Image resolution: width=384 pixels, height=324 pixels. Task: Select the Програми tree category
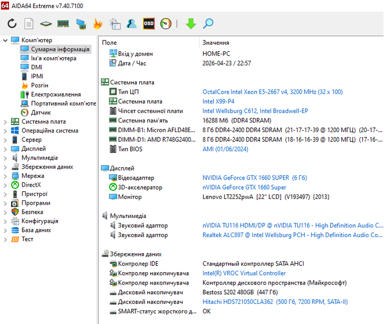pos(36,203)
